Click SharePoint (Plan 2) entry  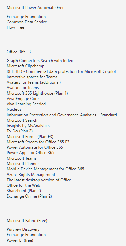pyautogui.click(x=24, y=191)
